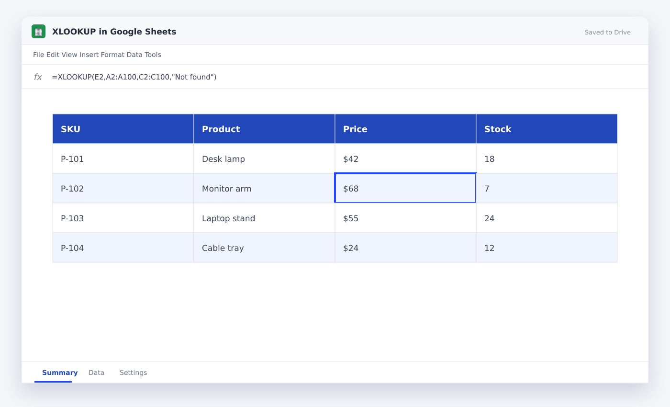Viewport: 670px width, 407px height.
Task: Click the document title XLOOKUP in Google Sheets
Action: [114, 32]
